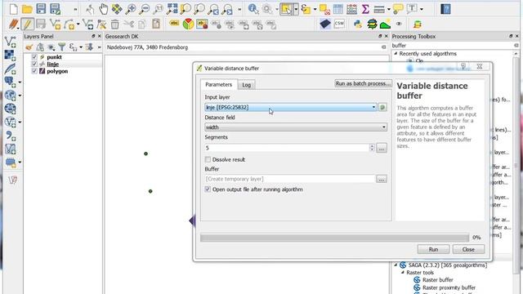The height and width of the screenshot is (294, 523).
Task: Click the Segments number input field
Action: [287, 148]
